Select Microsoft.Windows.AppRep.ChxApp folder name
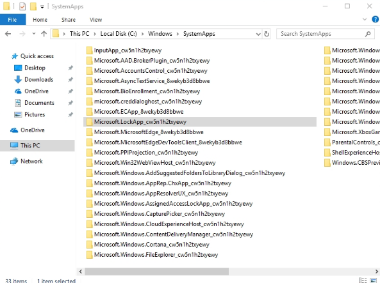This screenshot has height=283, width=380. 163,183
